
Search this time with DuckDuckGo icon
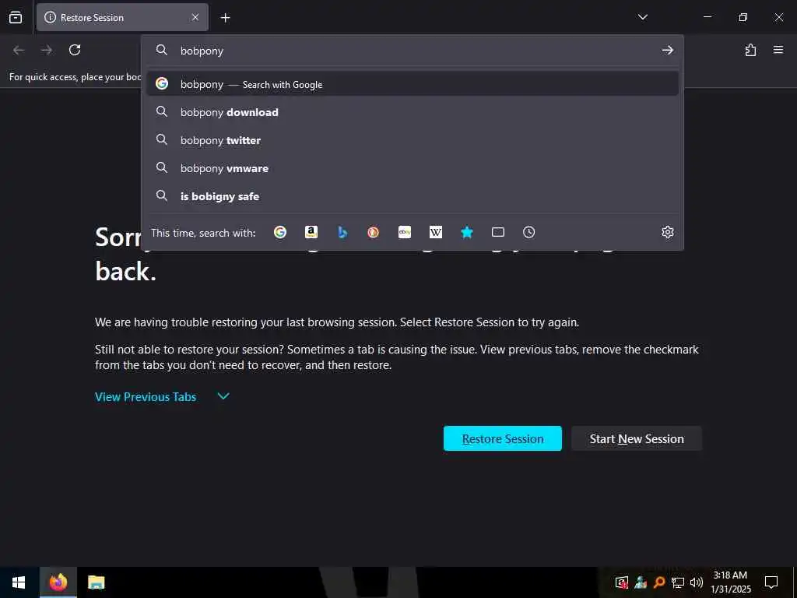click(x=373, y=232)
